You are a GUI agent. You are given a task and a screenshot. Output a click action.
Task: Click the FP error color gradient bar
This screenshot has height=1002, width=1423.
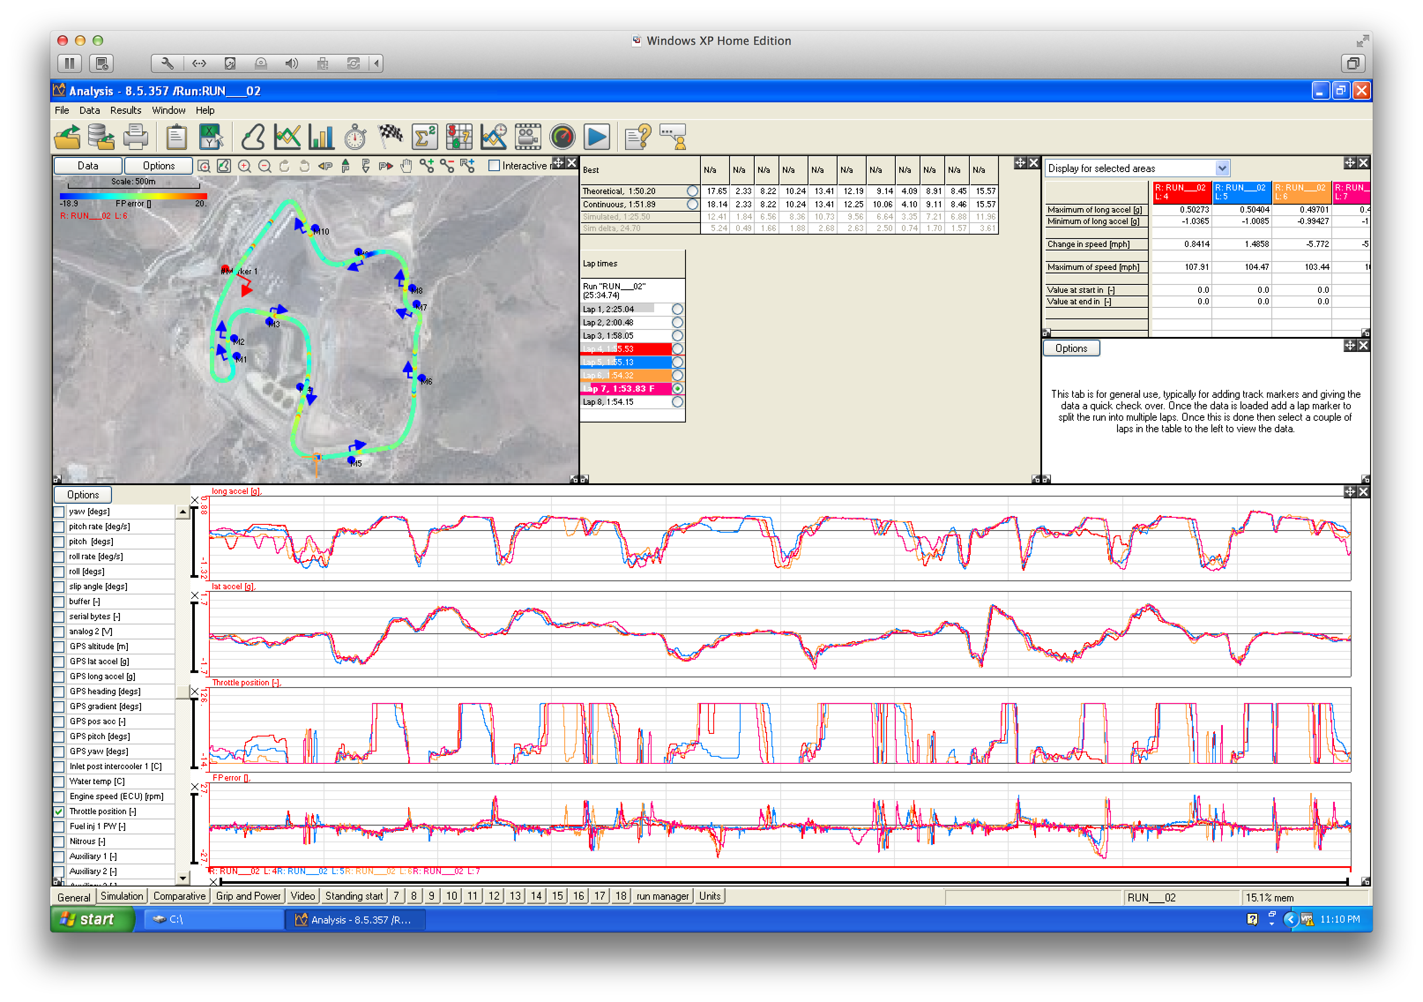[x=133, y=195]
